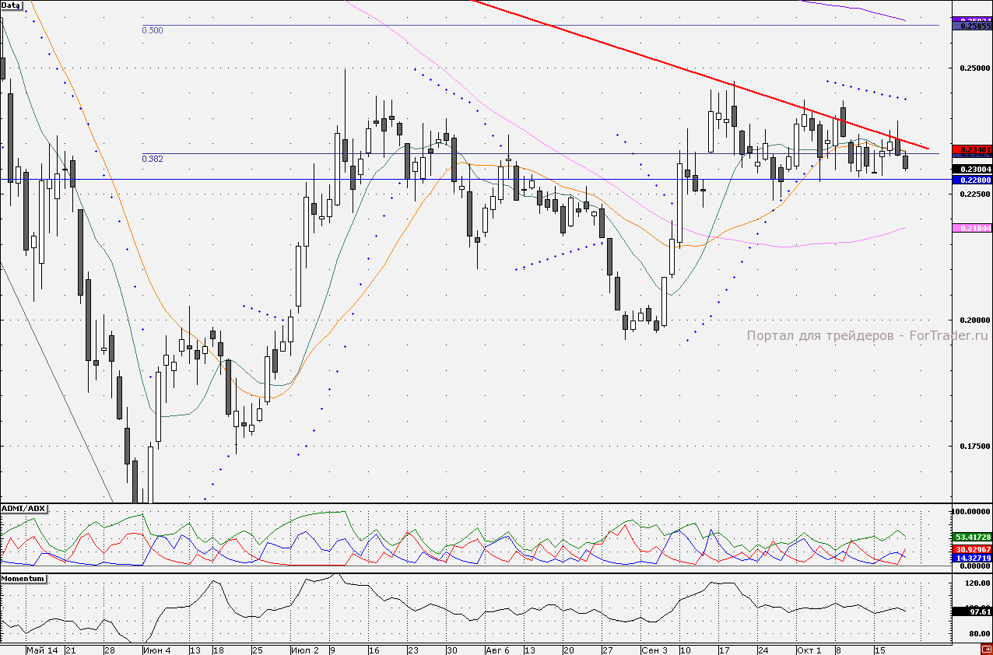Click the 0.20000 price axis label
This screenshot has height=655, width=993.
click(x=975, y=320)
